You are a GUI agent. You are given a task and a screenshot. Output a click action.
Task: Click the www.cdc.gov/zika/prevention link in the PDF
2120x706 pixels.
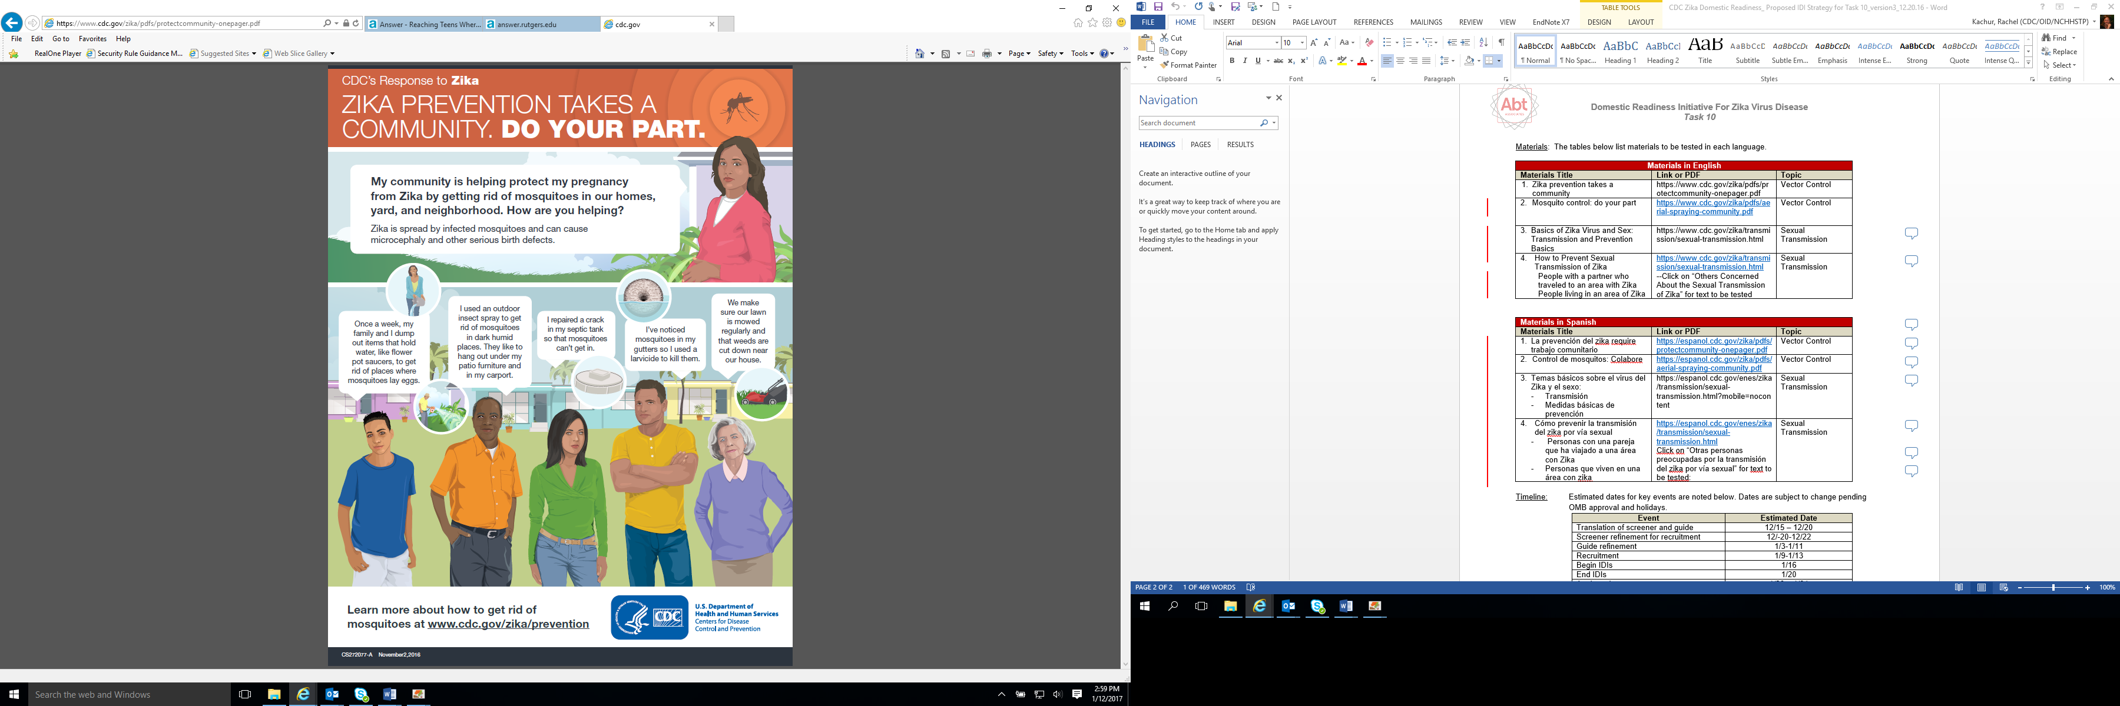coord(508,624)
